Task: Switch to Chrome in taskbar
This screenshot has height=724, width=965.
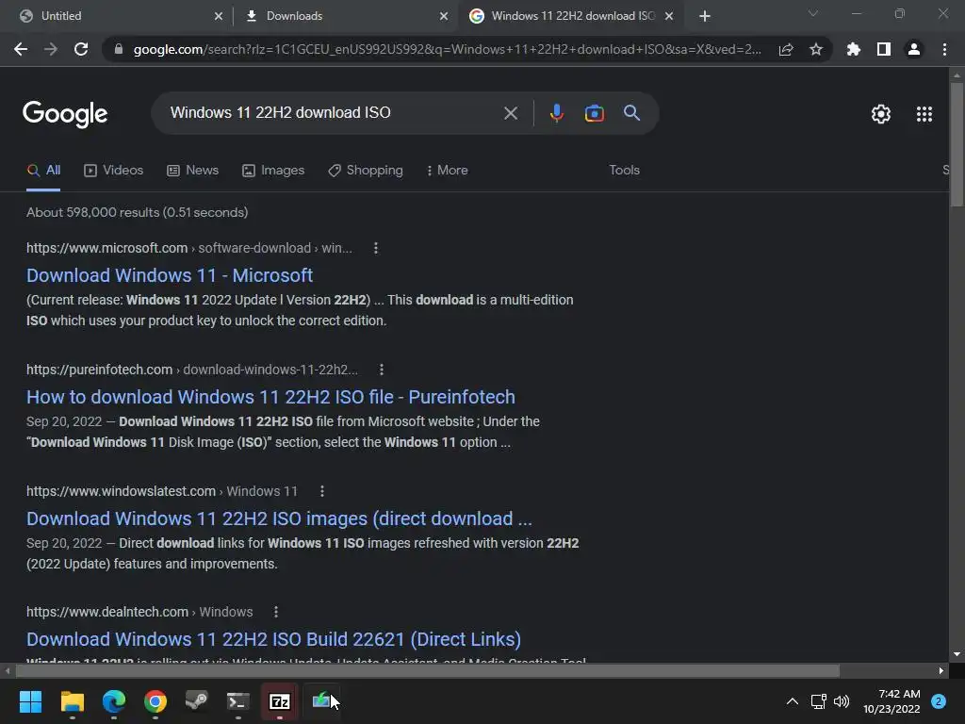Action: [155, 701]
